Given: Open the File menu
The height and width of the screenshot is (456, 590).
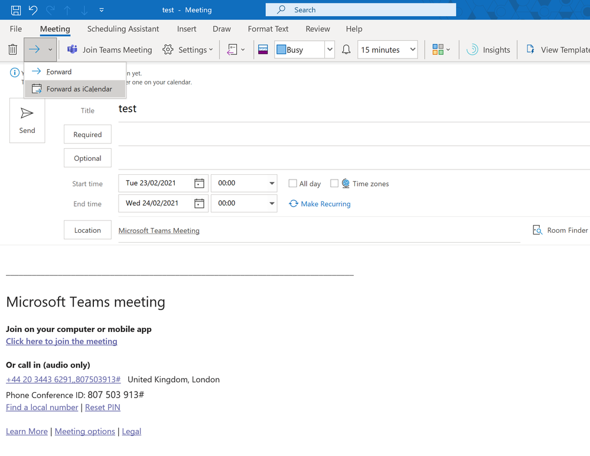Looking at the screenshot, I should [x=16, y=29].
